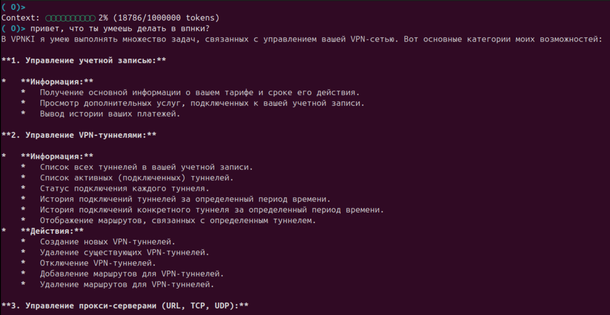This screenshot has width=610, height=315.
Task: Click the word "VPNKI" in the reply
Action: pos(23,39)
